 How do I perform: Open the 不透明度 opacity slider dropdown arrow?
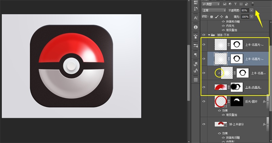pos(252,11)
